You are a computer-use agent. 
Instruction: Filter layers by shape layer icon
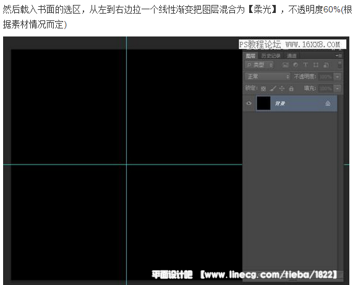pyautogui.click(x=316, y=65)
